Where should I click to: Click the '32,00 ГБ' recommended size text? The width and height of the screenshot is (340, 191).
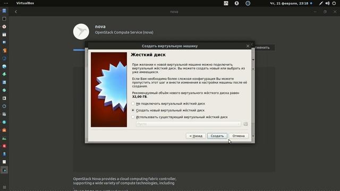tap(139, 97)
